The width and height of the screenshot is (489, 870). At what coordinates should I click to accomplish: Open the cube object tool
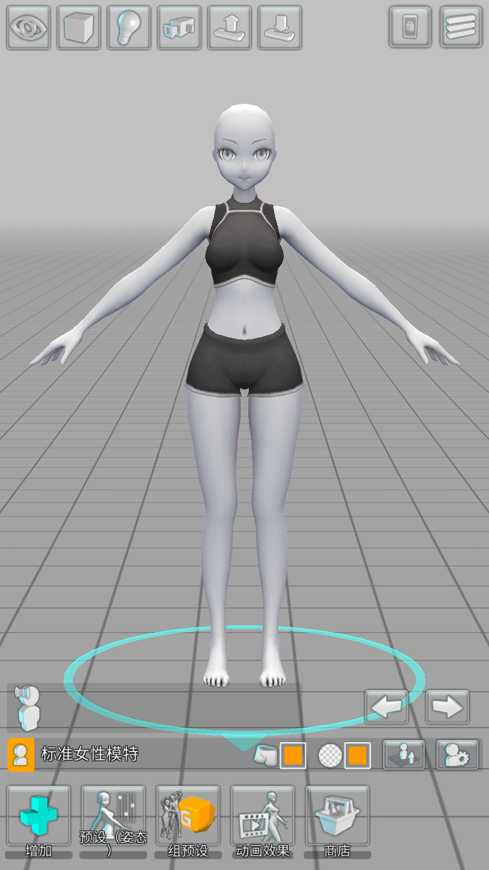click(79, 28)
